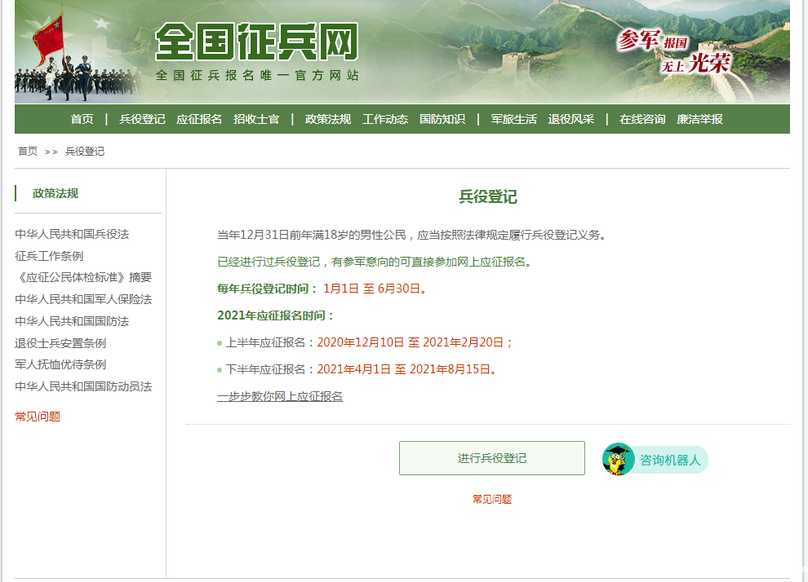The width and height of the screenshot is (808, 582).
Task: Go to 兵役登记 in the navigation bar
Action: (142, 119)
